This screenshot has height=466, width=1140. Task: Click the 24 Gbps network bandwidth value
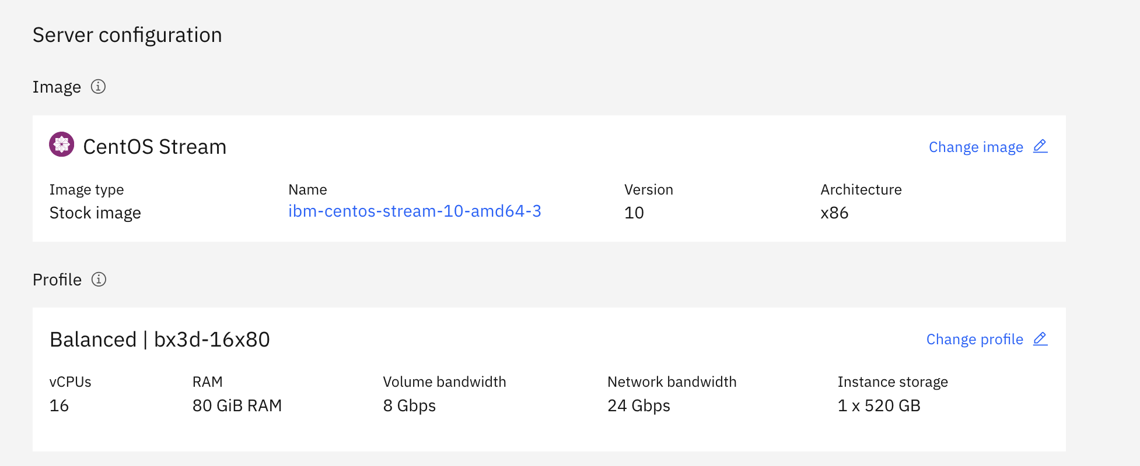click(638, 406)
